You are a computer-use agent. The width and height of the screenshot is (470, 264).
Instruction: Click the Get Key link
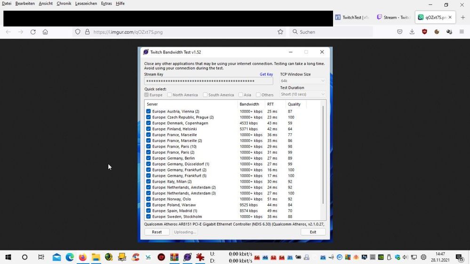pos(266,74)
